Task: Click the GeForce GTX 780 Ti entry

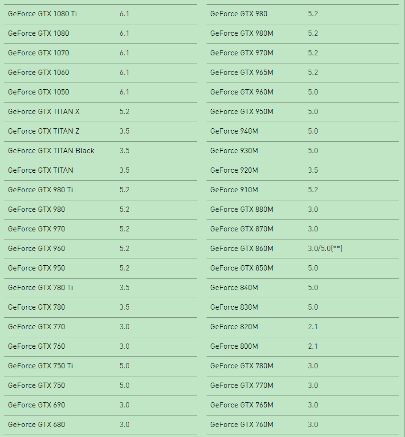Action: click(41, 288)
